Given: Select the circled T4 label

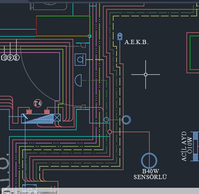Looking at the screenshot, I should [x=38, y=103].
